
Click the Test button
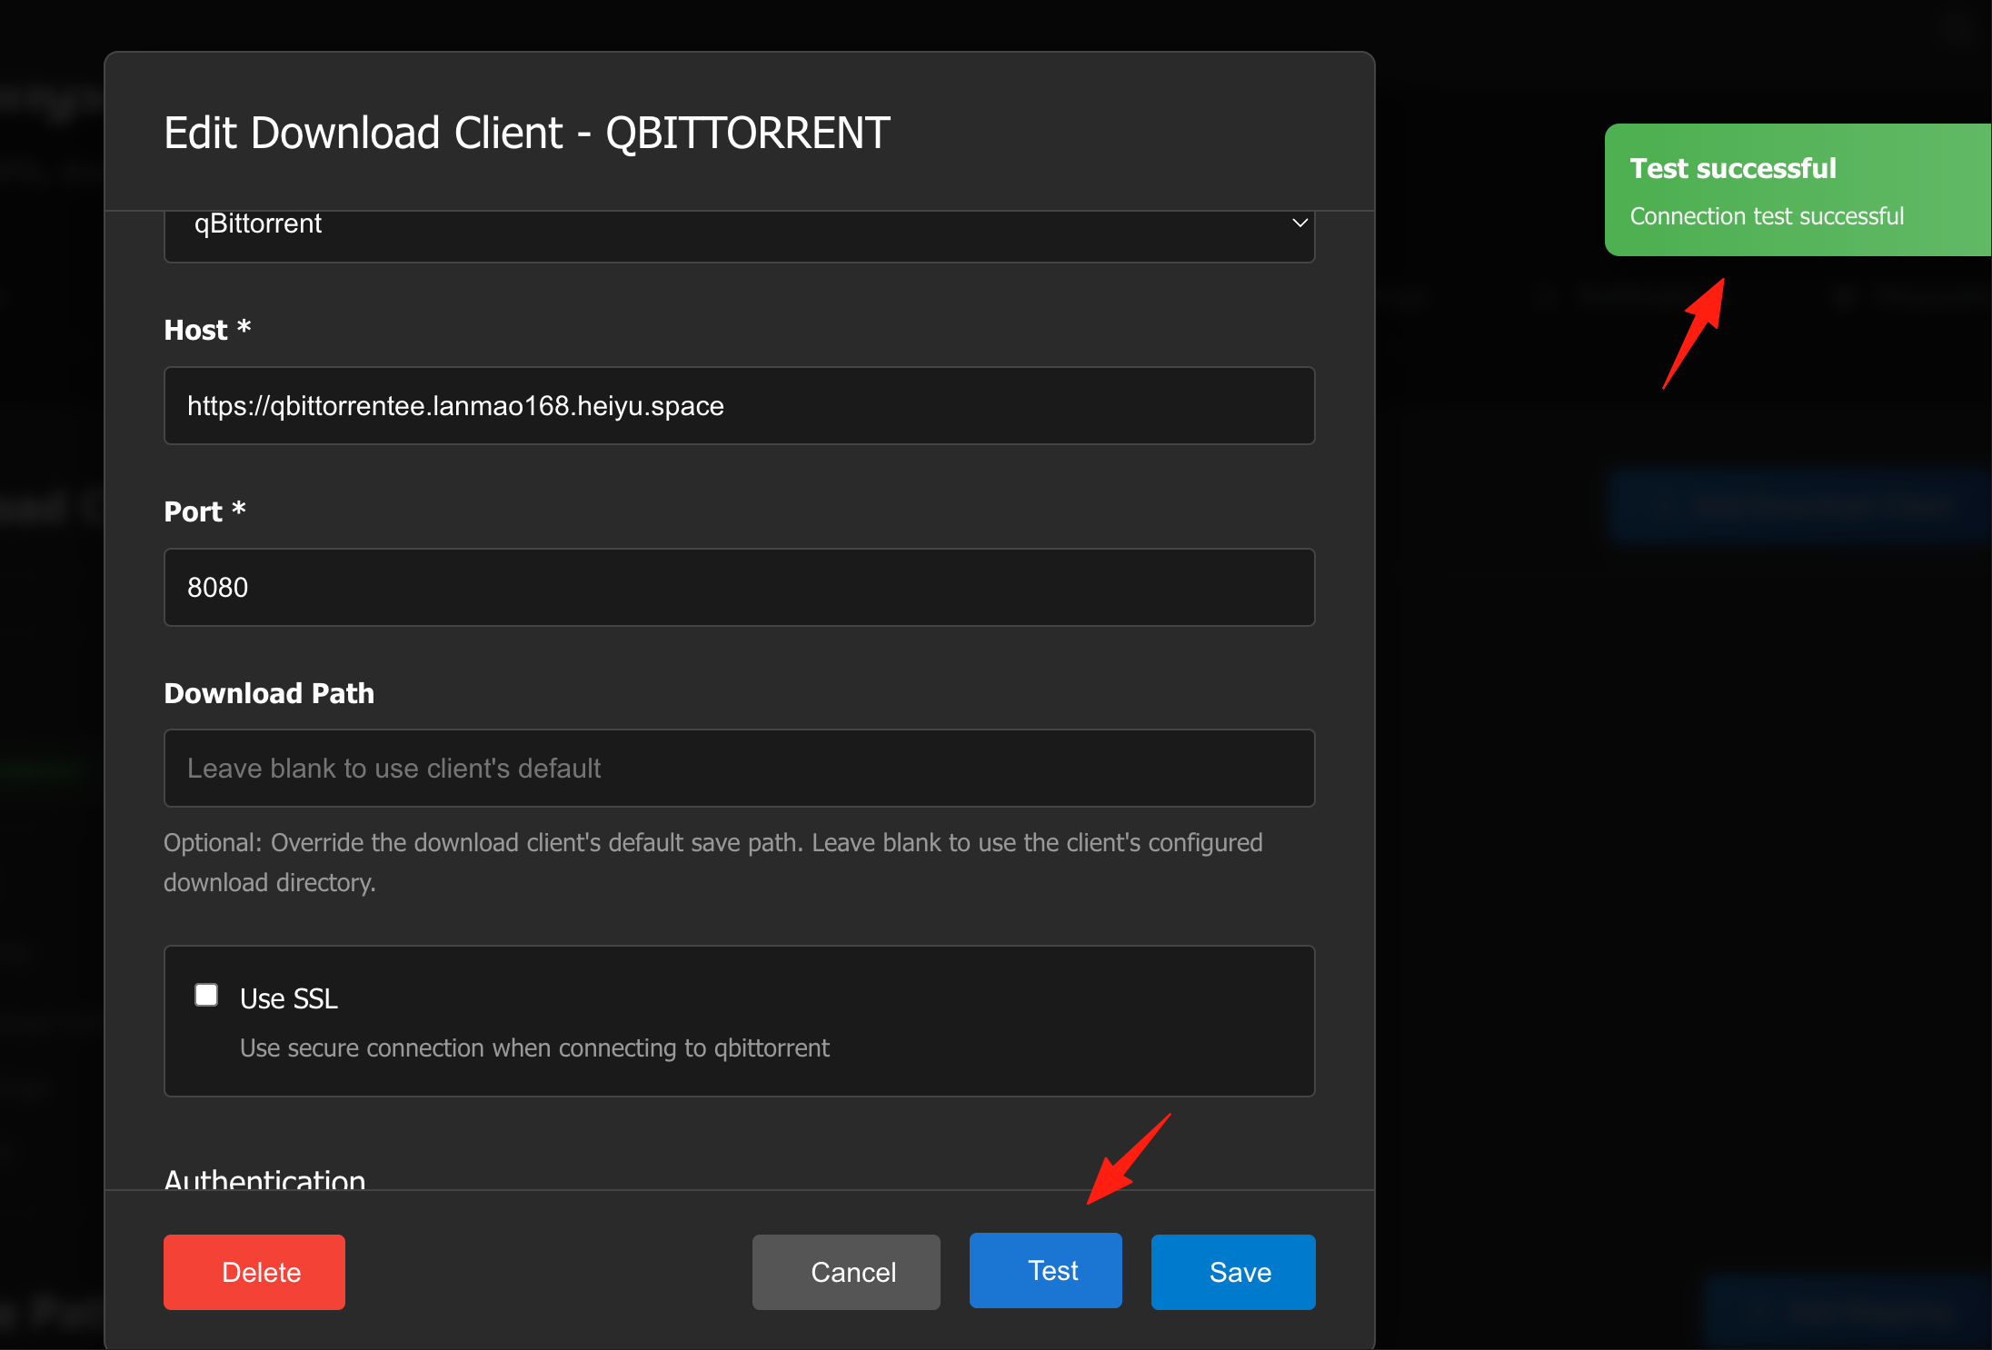click(1045, 1270)
